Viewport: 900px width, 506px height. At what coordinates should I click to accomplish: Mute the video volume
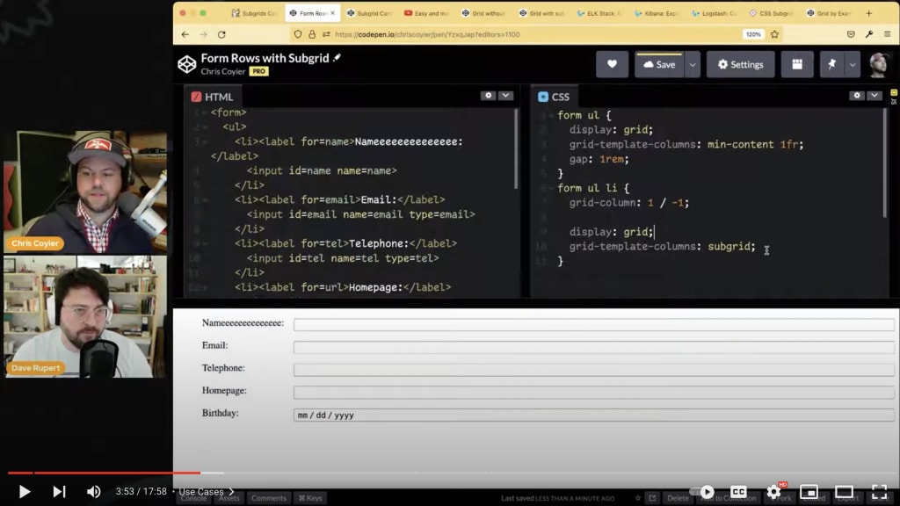click(93, 492)
